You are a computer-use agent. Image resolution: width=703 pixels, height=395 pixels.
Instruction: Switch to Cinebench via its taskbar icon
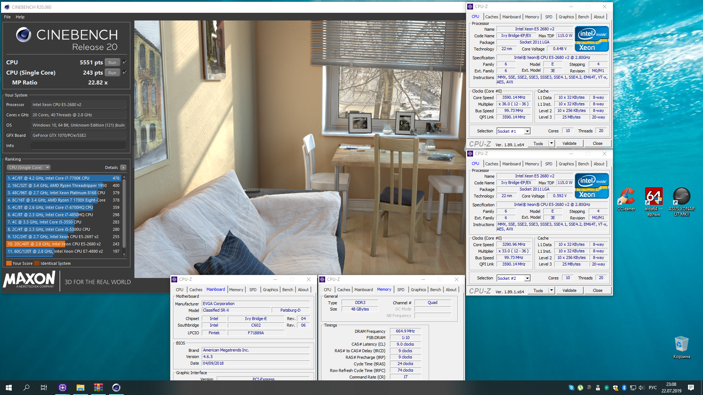116,387
